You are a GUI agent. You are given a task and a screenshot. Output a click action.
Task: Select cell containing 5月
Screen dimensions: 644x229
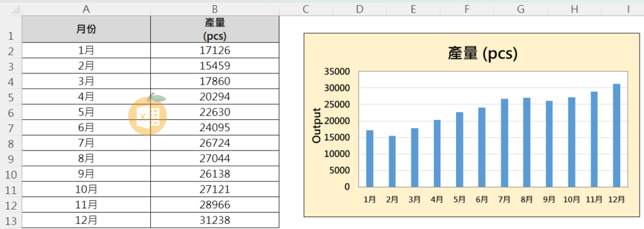pyautogui.click(x=86, y=112)
